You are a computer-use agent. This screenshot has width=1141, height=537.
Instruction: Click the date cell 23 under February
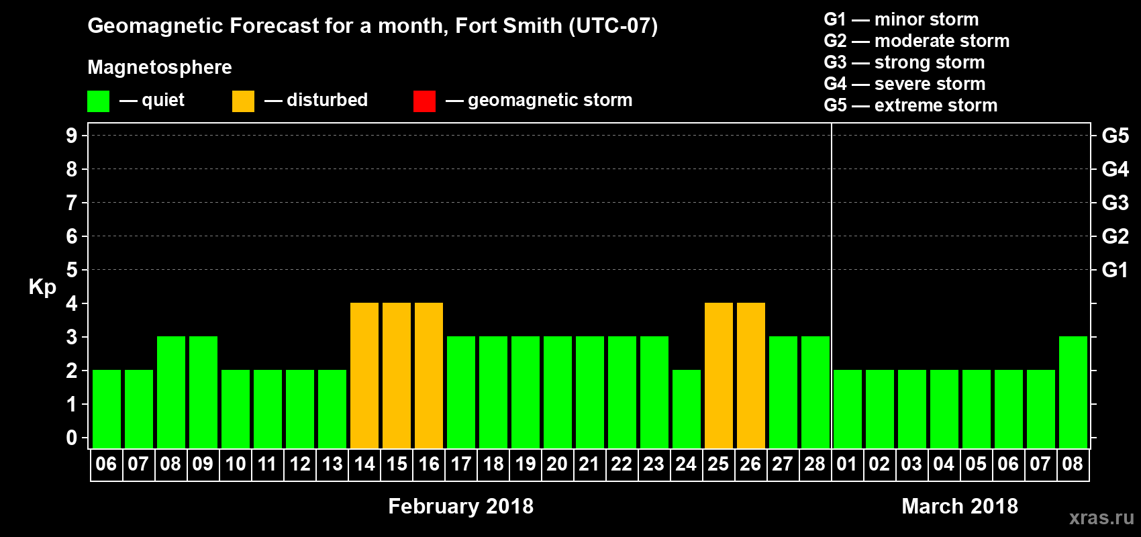[654, 465]
